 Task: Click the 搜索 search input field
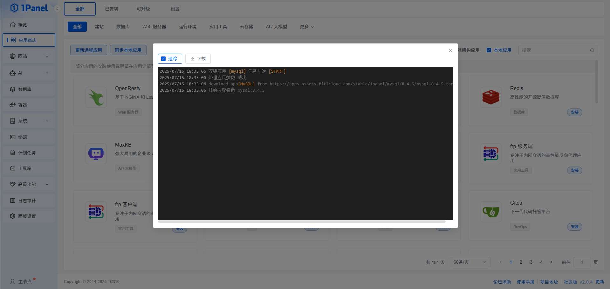pos(556,50)
